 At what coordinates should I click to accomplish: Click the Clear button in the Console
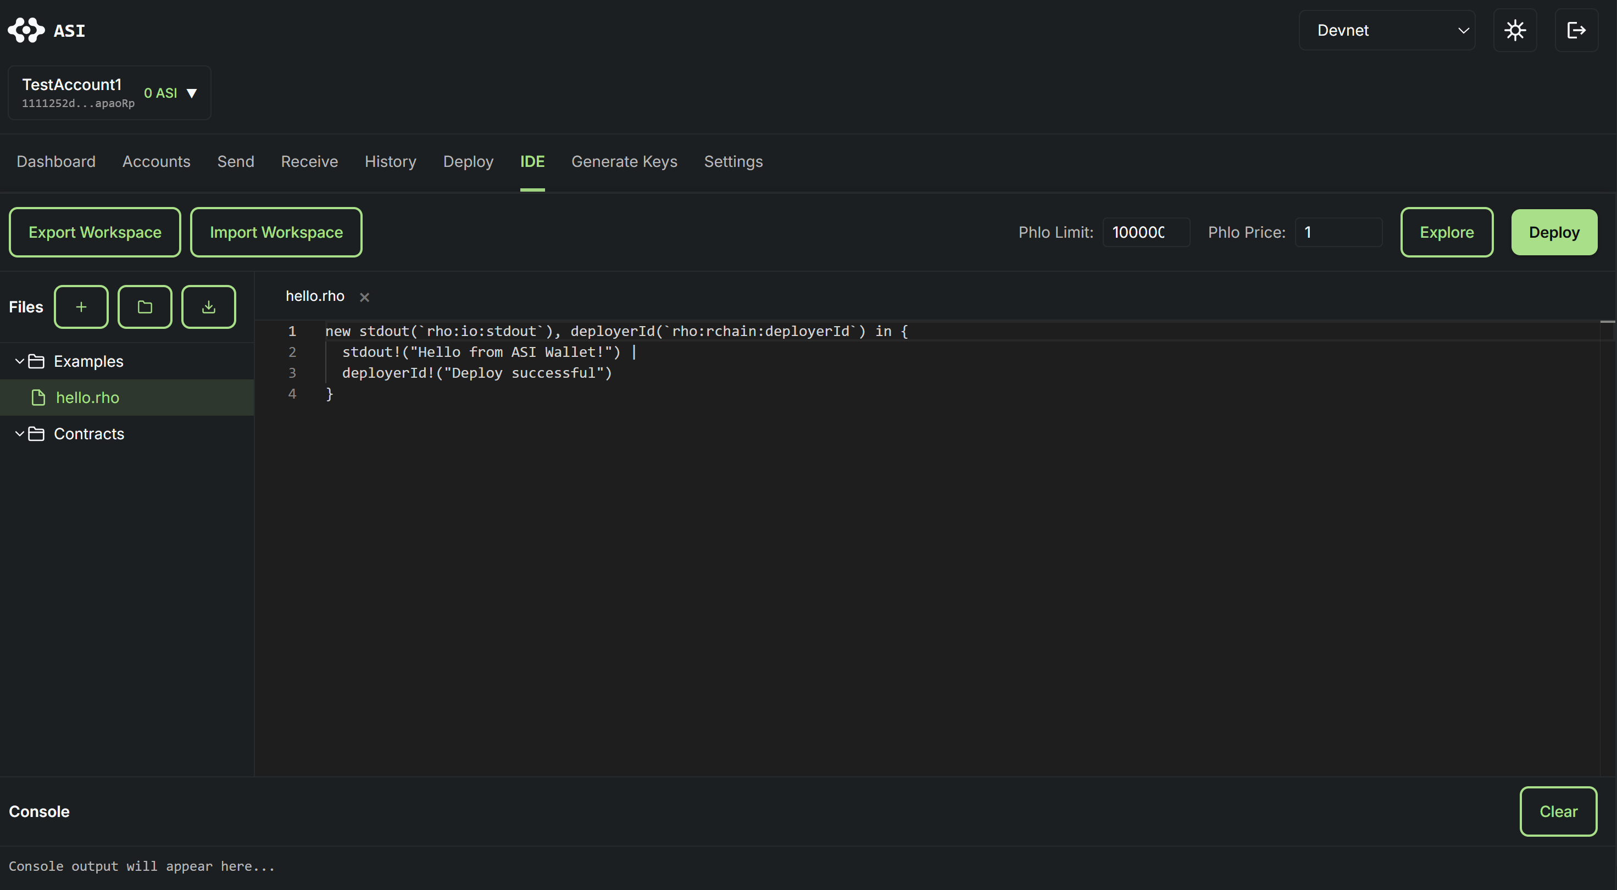[1558, 811]
